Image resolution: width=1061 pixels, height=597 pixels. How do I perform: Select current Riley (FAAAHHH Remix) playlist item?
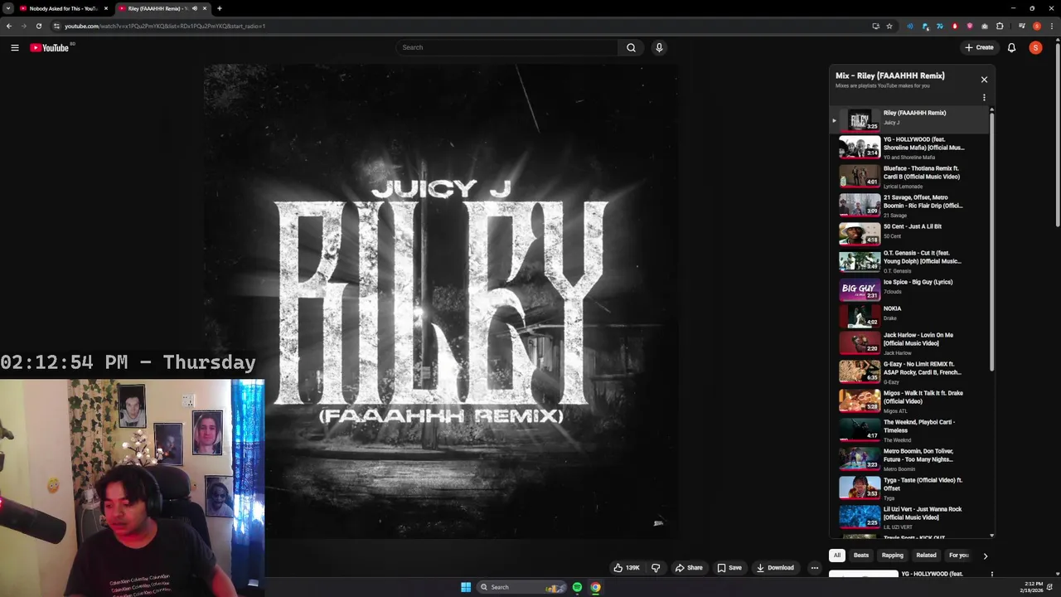pos(909,120)
